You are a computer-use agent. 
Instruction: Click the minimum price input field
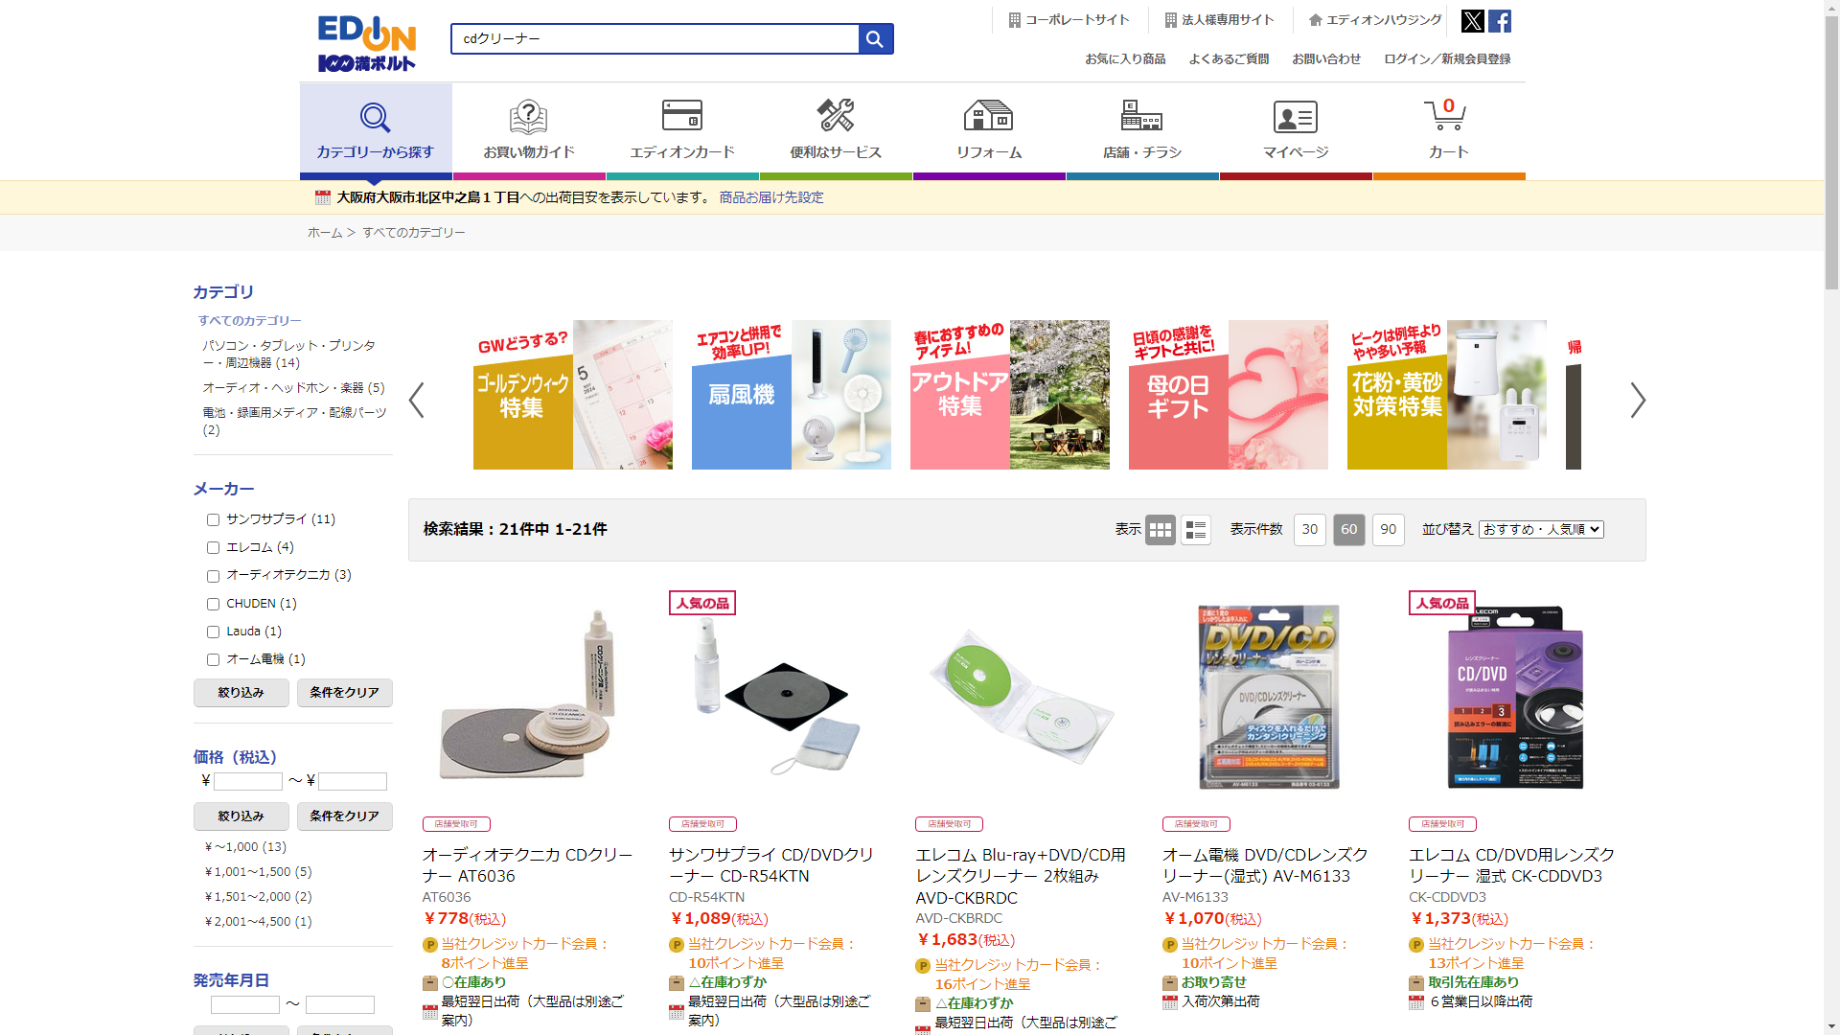point(248,782)
